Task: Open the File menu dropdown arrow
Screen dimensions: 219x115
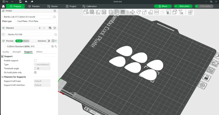Action: (x=12, y=2)
